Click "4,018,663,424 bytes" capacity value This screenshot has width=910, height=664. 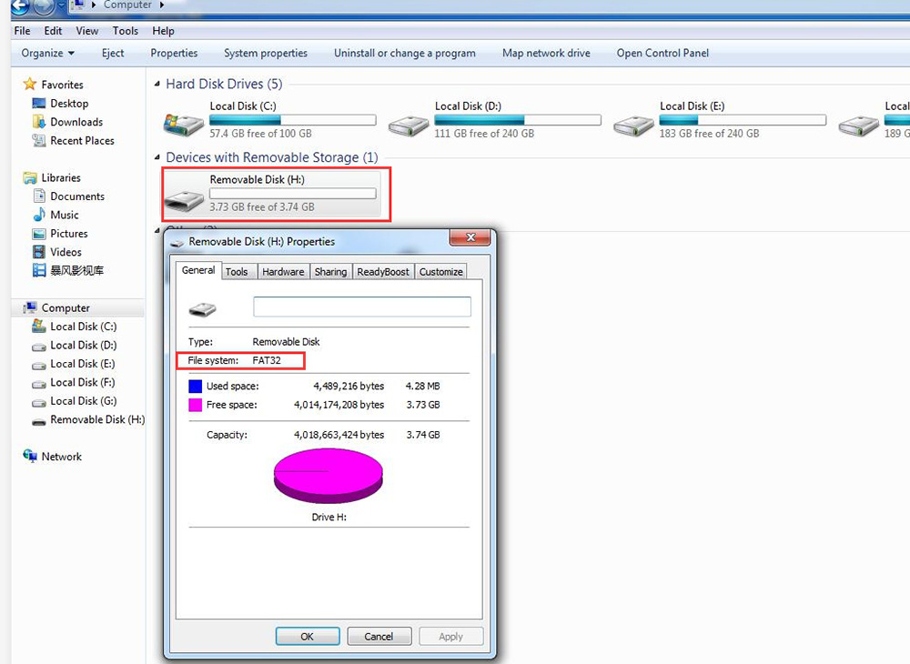pyautogui.click(x=339, y=435)
